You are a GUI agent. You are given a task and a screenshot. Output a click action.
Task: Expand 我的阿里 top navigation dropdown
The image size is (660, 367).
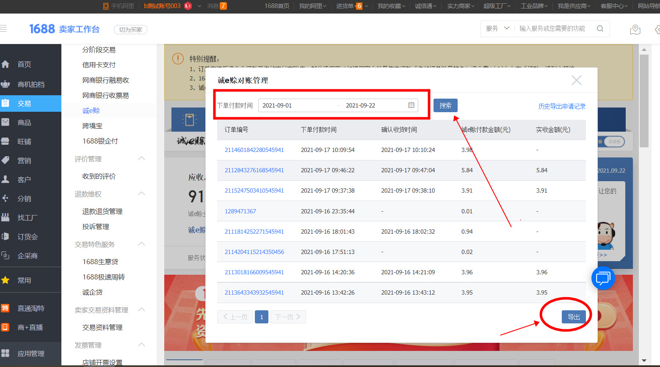coord(312,6)
